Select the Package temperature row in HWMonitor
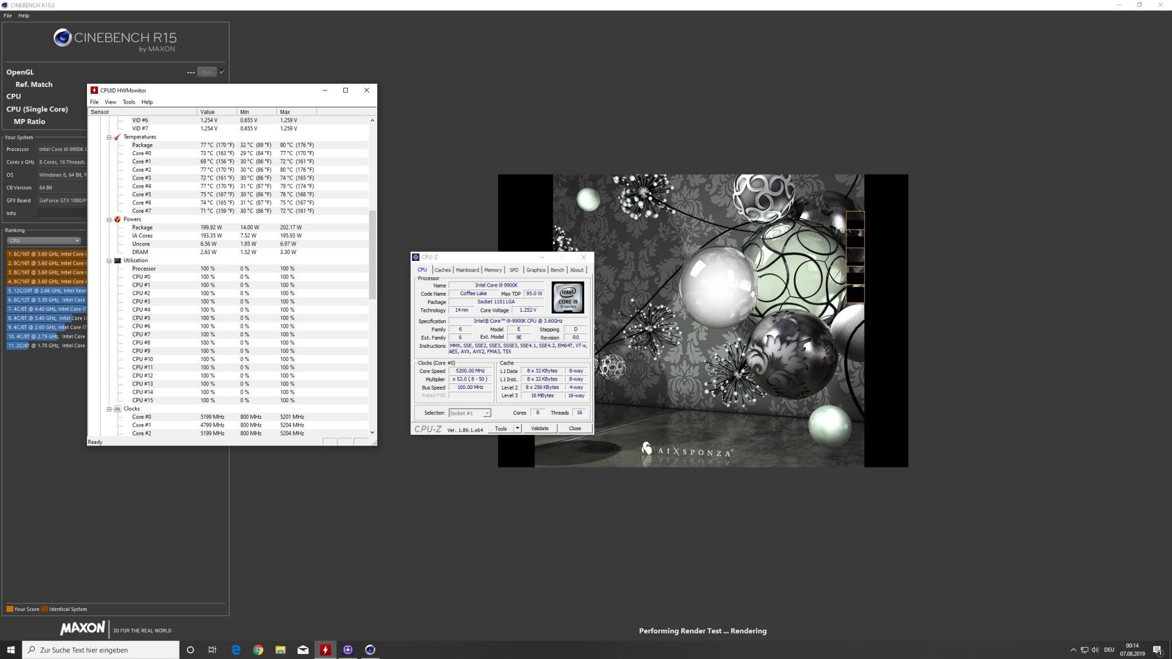1172x659 pixels. point(228,145)
